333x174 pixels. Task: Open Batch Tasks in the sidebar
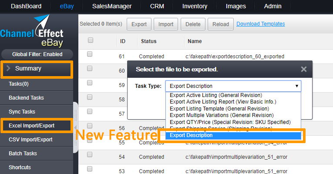tap(37, 154)
